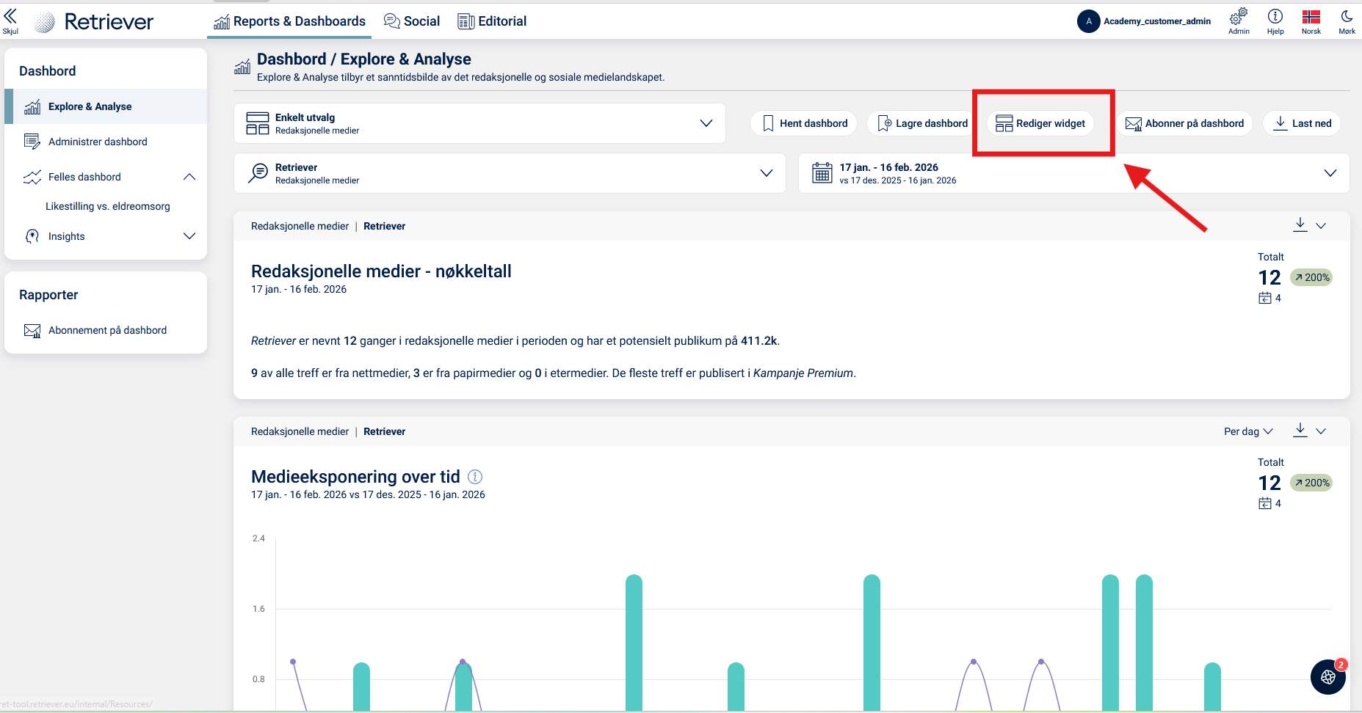Image resolution: width=1362 pixels, height=713 pixels.
Task: Hide sidebar using the Skjul arrows
Action: [x=10, y=19]
